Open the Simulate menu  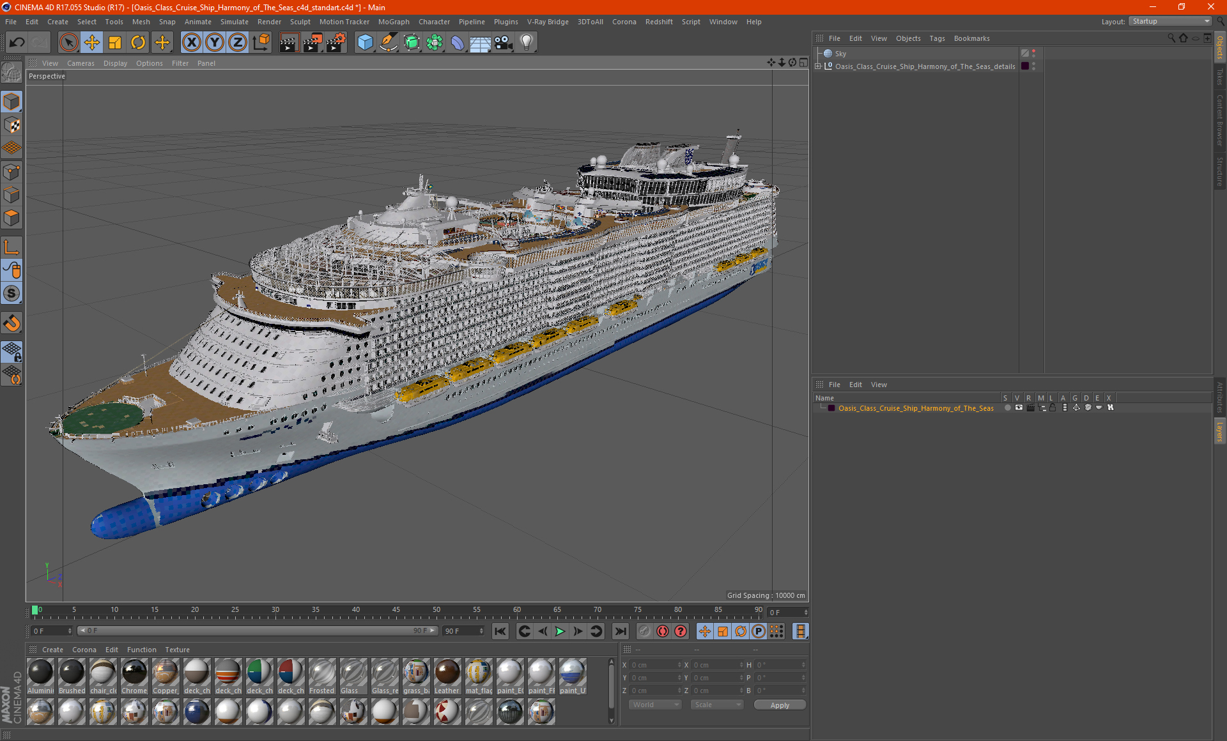click(x=234, y=22)
